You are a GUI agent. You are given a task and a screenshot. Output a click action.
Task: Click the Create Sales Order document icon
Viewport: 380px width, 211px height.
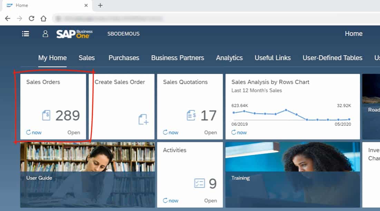143,119
